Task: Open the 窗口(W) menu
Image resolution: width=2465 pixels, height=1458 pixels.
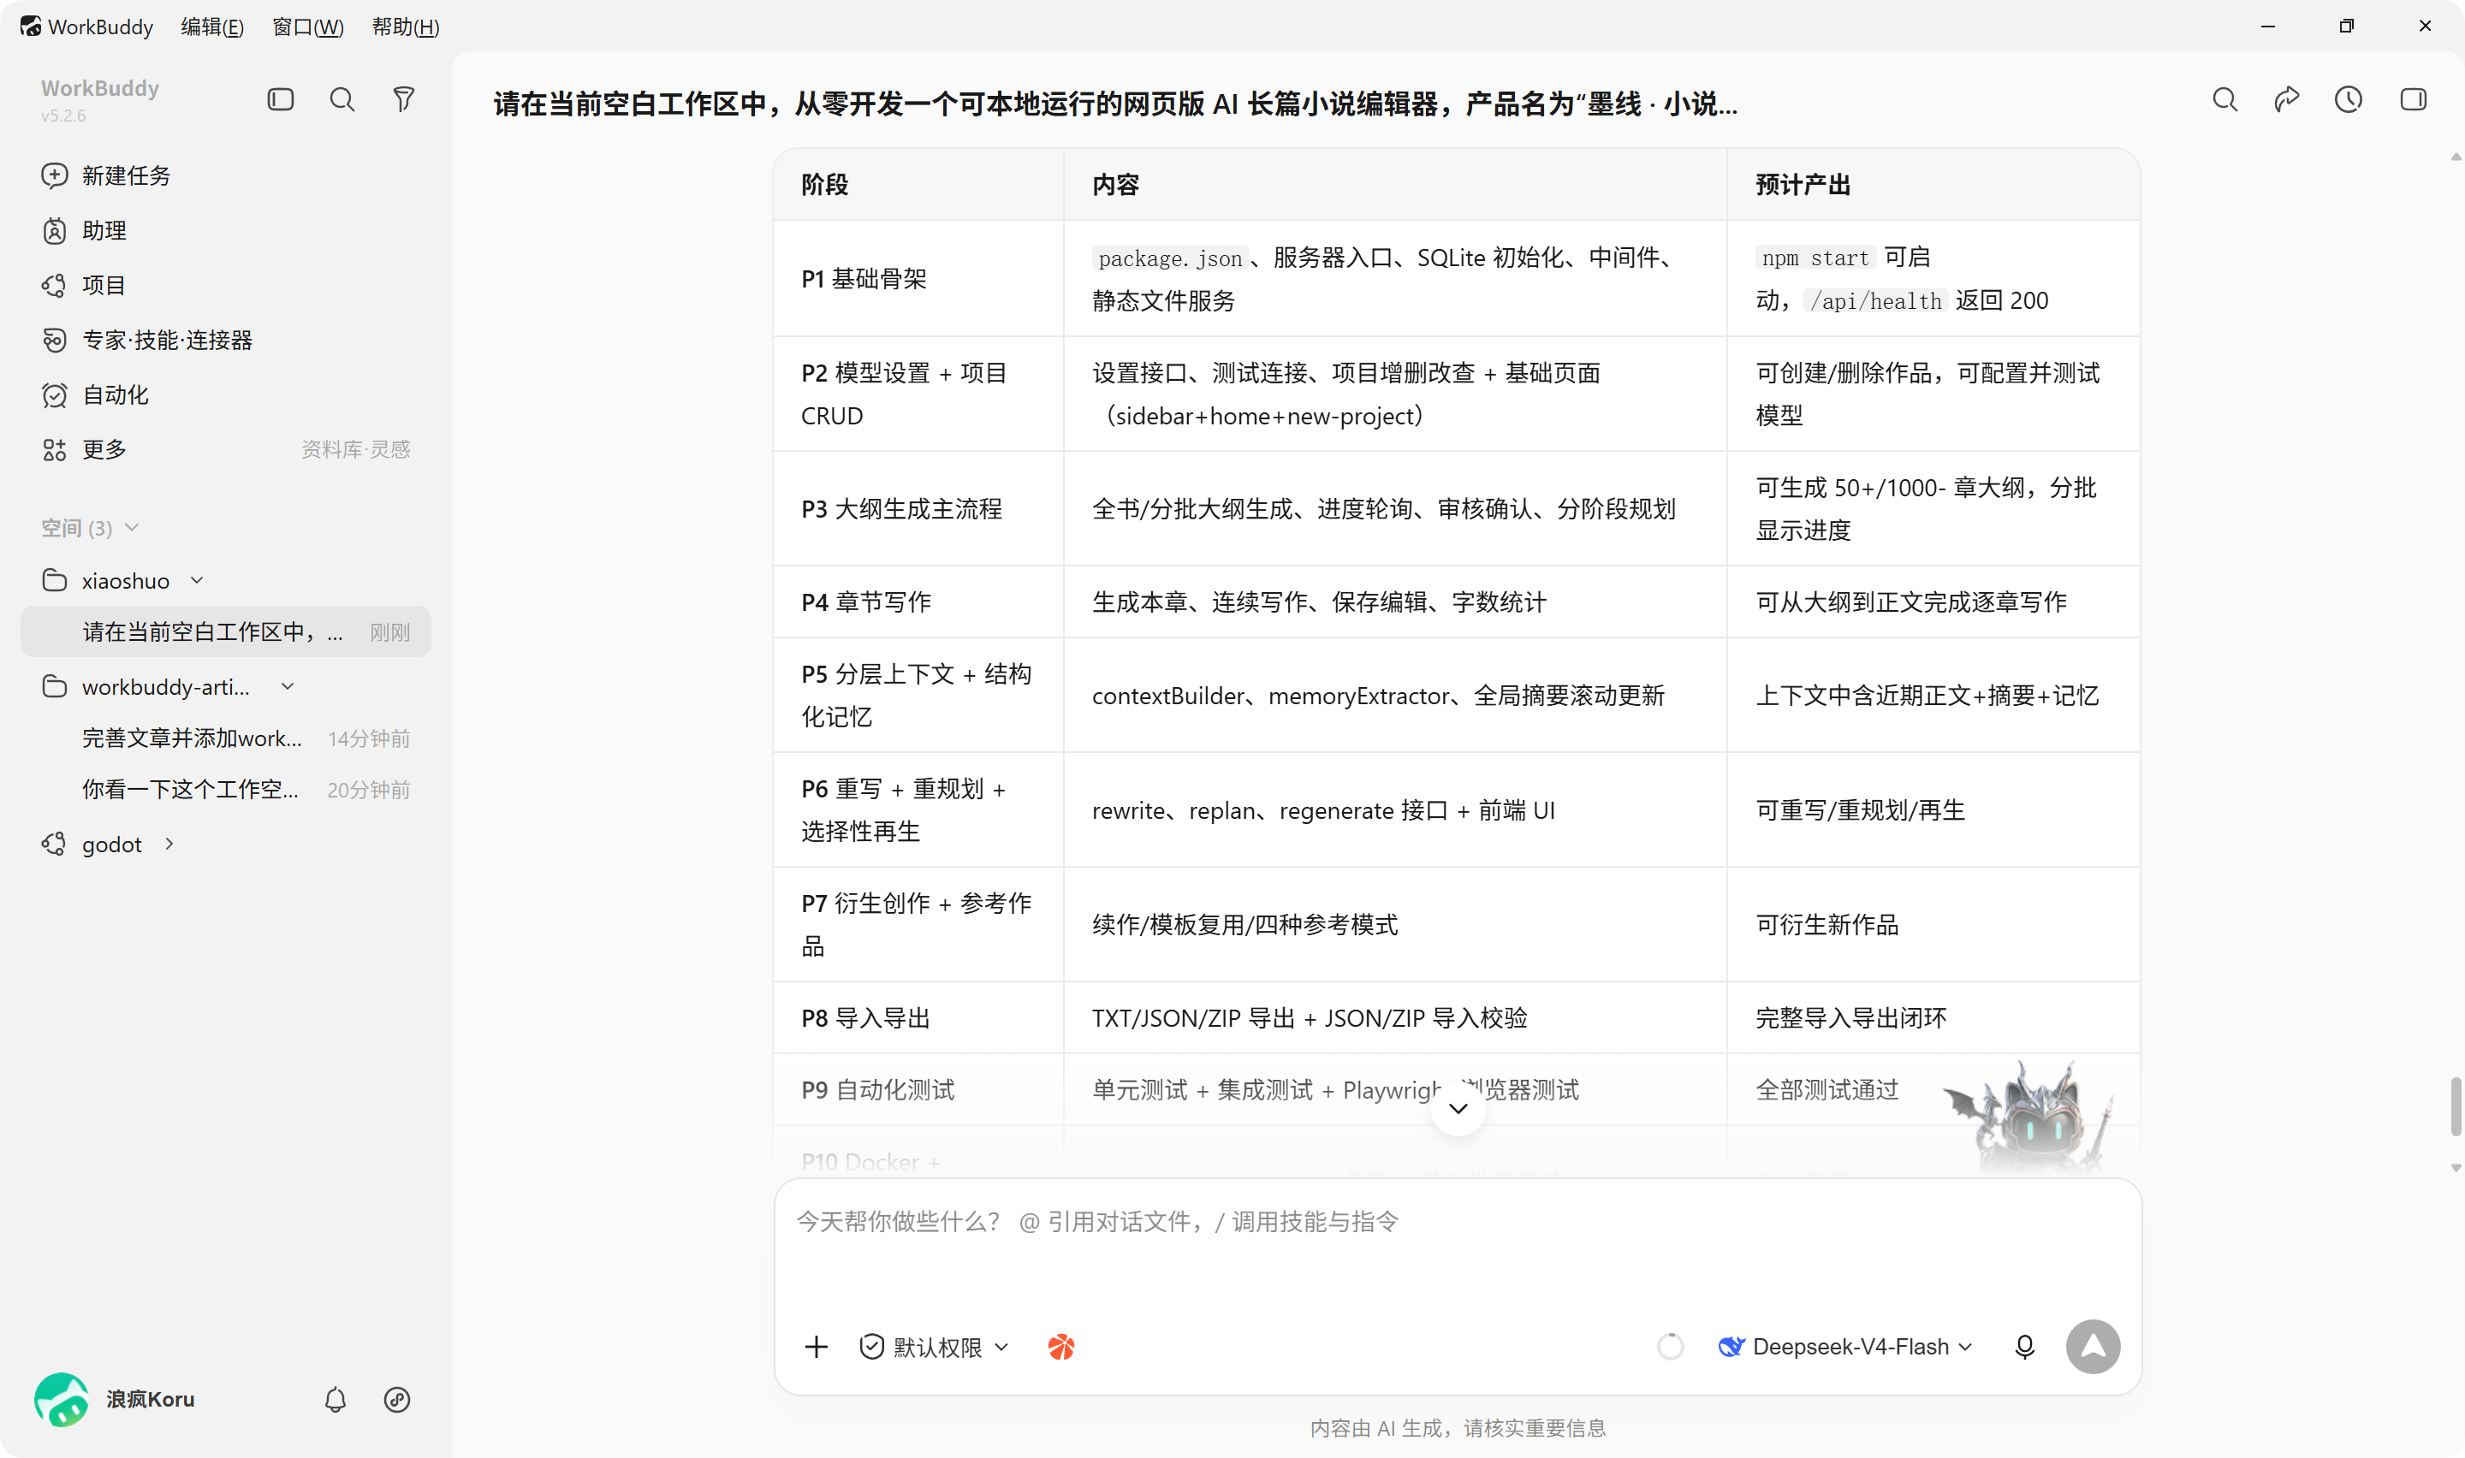Action: coord(307,27)
